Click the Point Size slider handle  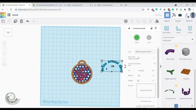138,58
